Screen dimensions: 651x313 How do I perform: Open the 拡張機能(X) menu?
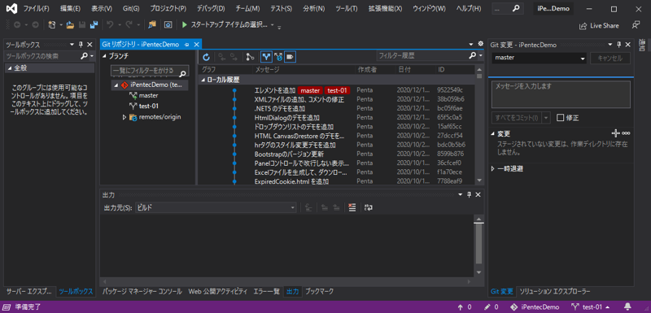click(385, 9)
